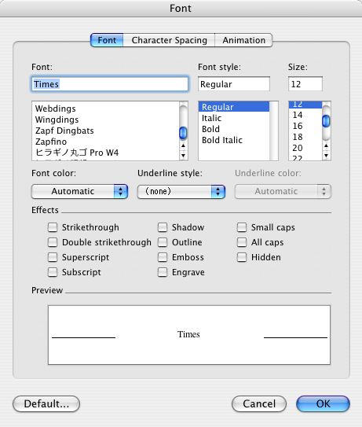Viewport: 362px width, 427px height.
Task: Toggle the Emboss effect checkbox
Action: tap(163, 257)
